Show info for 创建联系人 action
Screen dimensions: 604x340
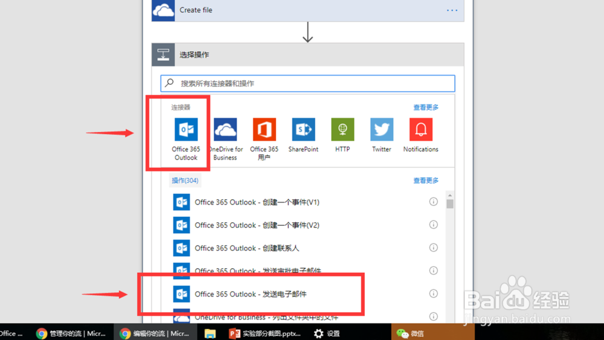[433, 248]
